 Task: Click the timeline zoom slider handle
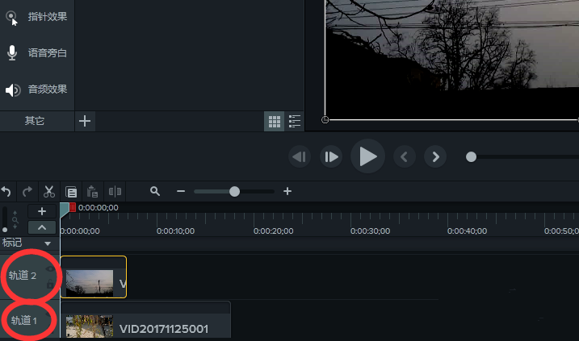pos(234,192)
